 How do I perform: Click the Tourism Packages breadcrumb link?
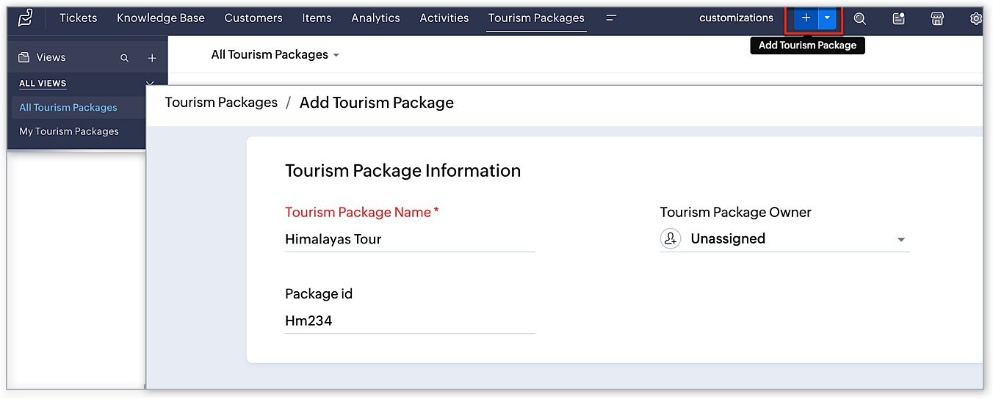(x=221, y=103)
